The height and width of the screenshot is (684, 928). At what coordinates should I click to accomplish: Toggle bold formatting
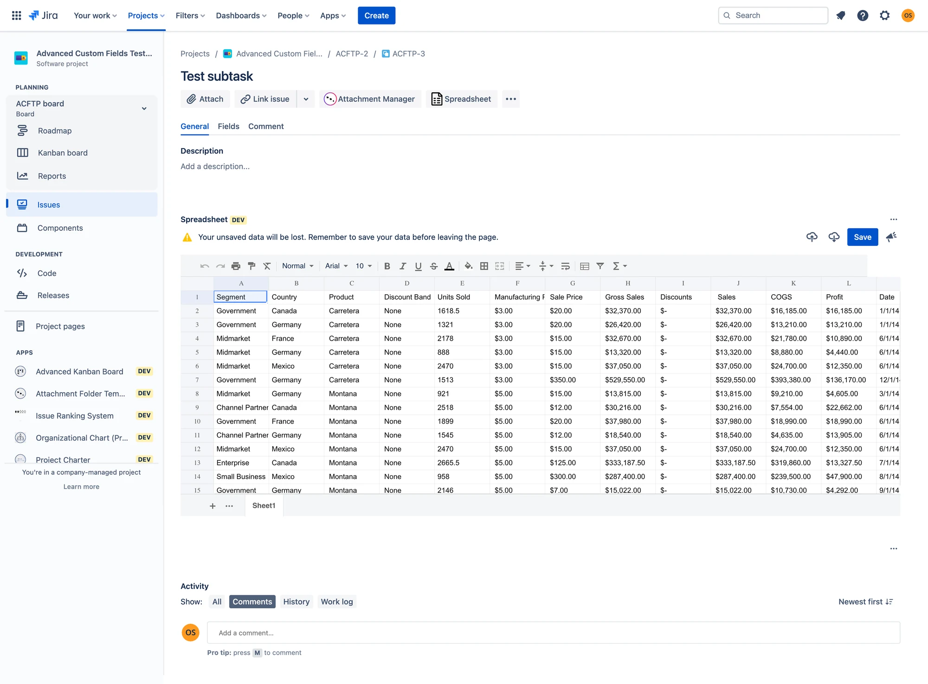point(387,266)
